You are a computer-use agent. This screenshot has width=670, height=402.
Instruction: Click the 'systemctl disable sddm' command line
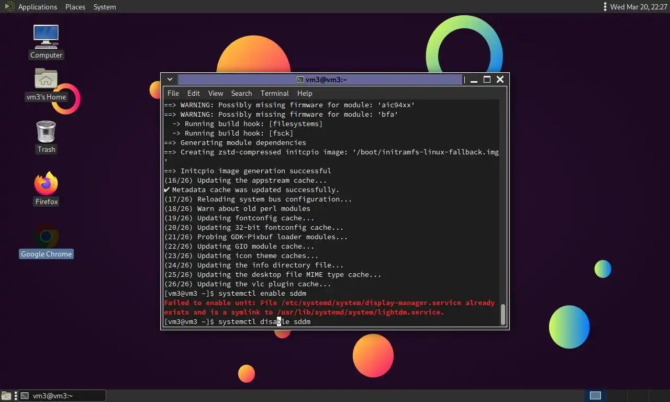click(x=237, y=321)
